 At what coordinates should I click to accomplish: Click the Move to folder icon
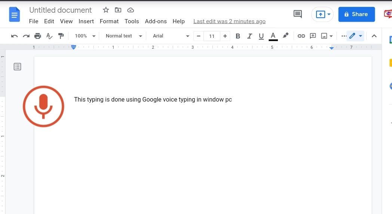[x=118, y=10]
